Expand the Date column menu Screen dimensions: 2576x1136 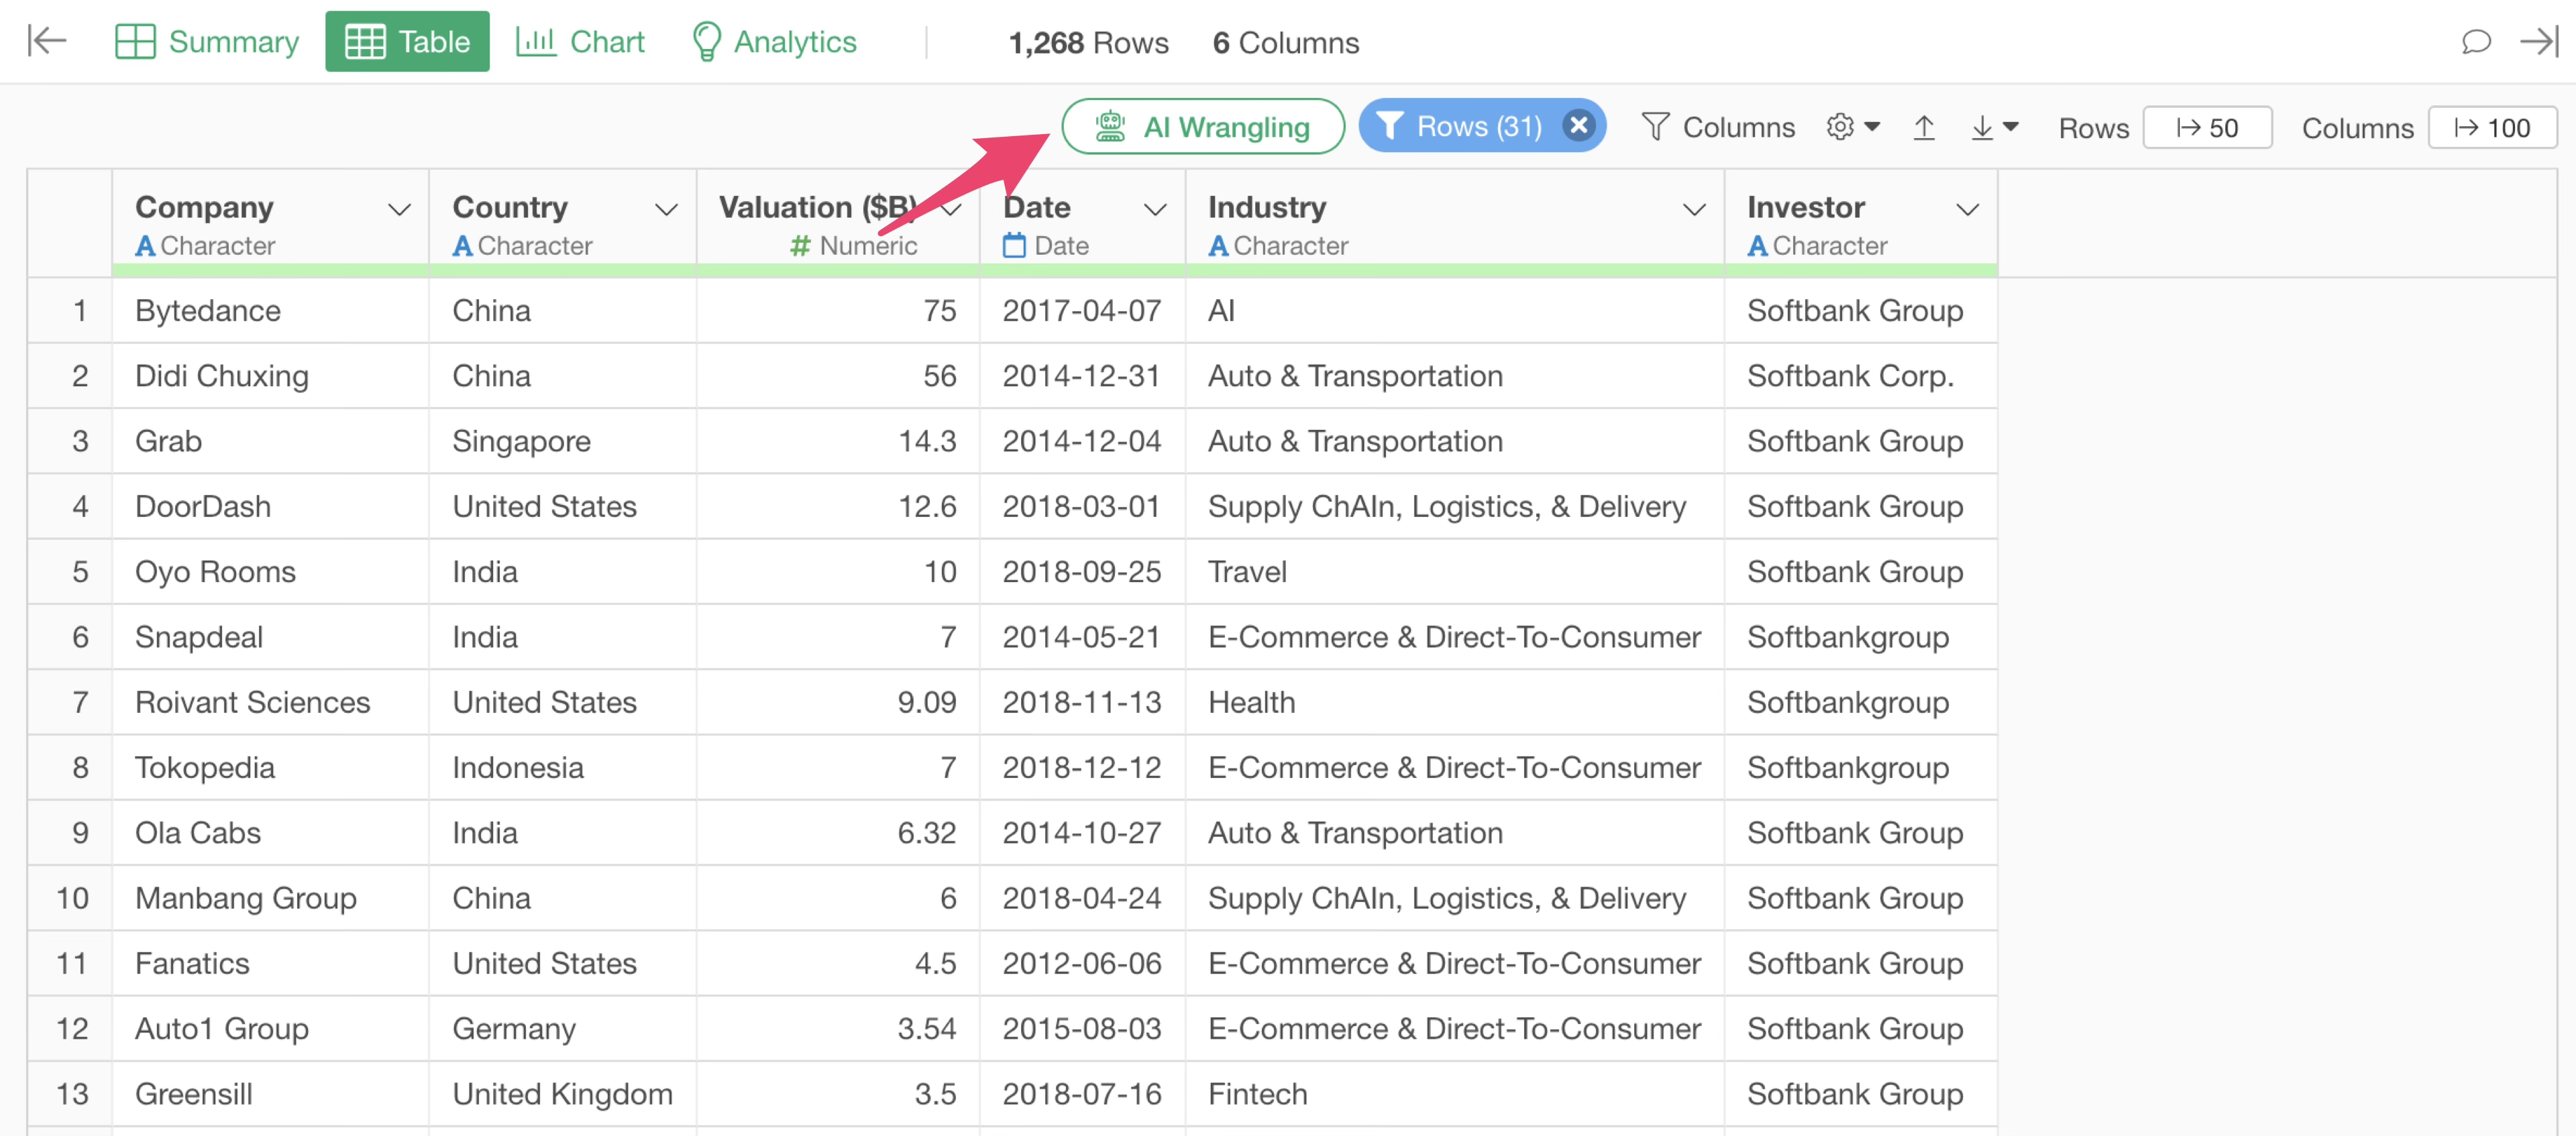pyautogui.click(x=1155, y=210)
